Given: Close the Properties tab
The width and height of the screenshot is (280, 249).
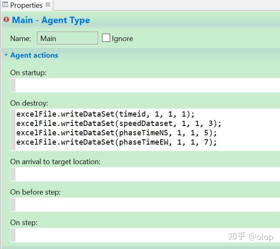Looking at the screenshot, I should pyautogui.click(x=48, y=4).
